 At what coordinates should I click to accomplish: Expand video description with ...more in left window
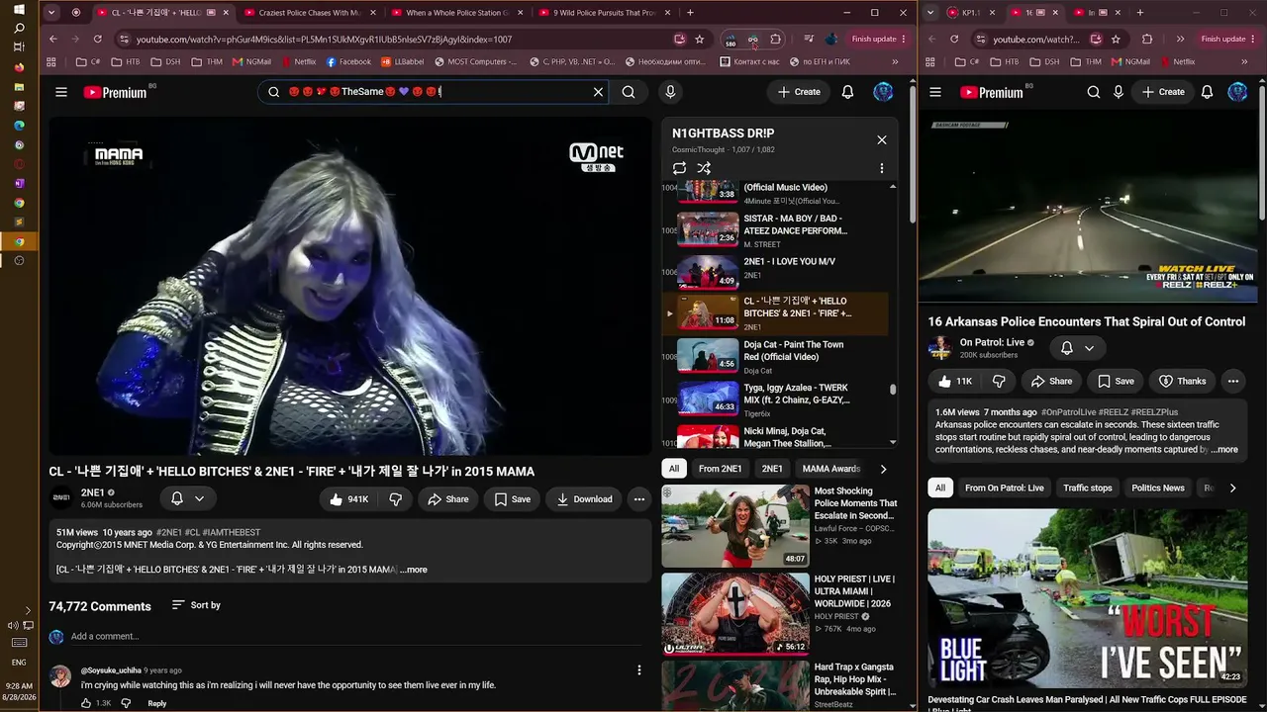click(414, 570)
